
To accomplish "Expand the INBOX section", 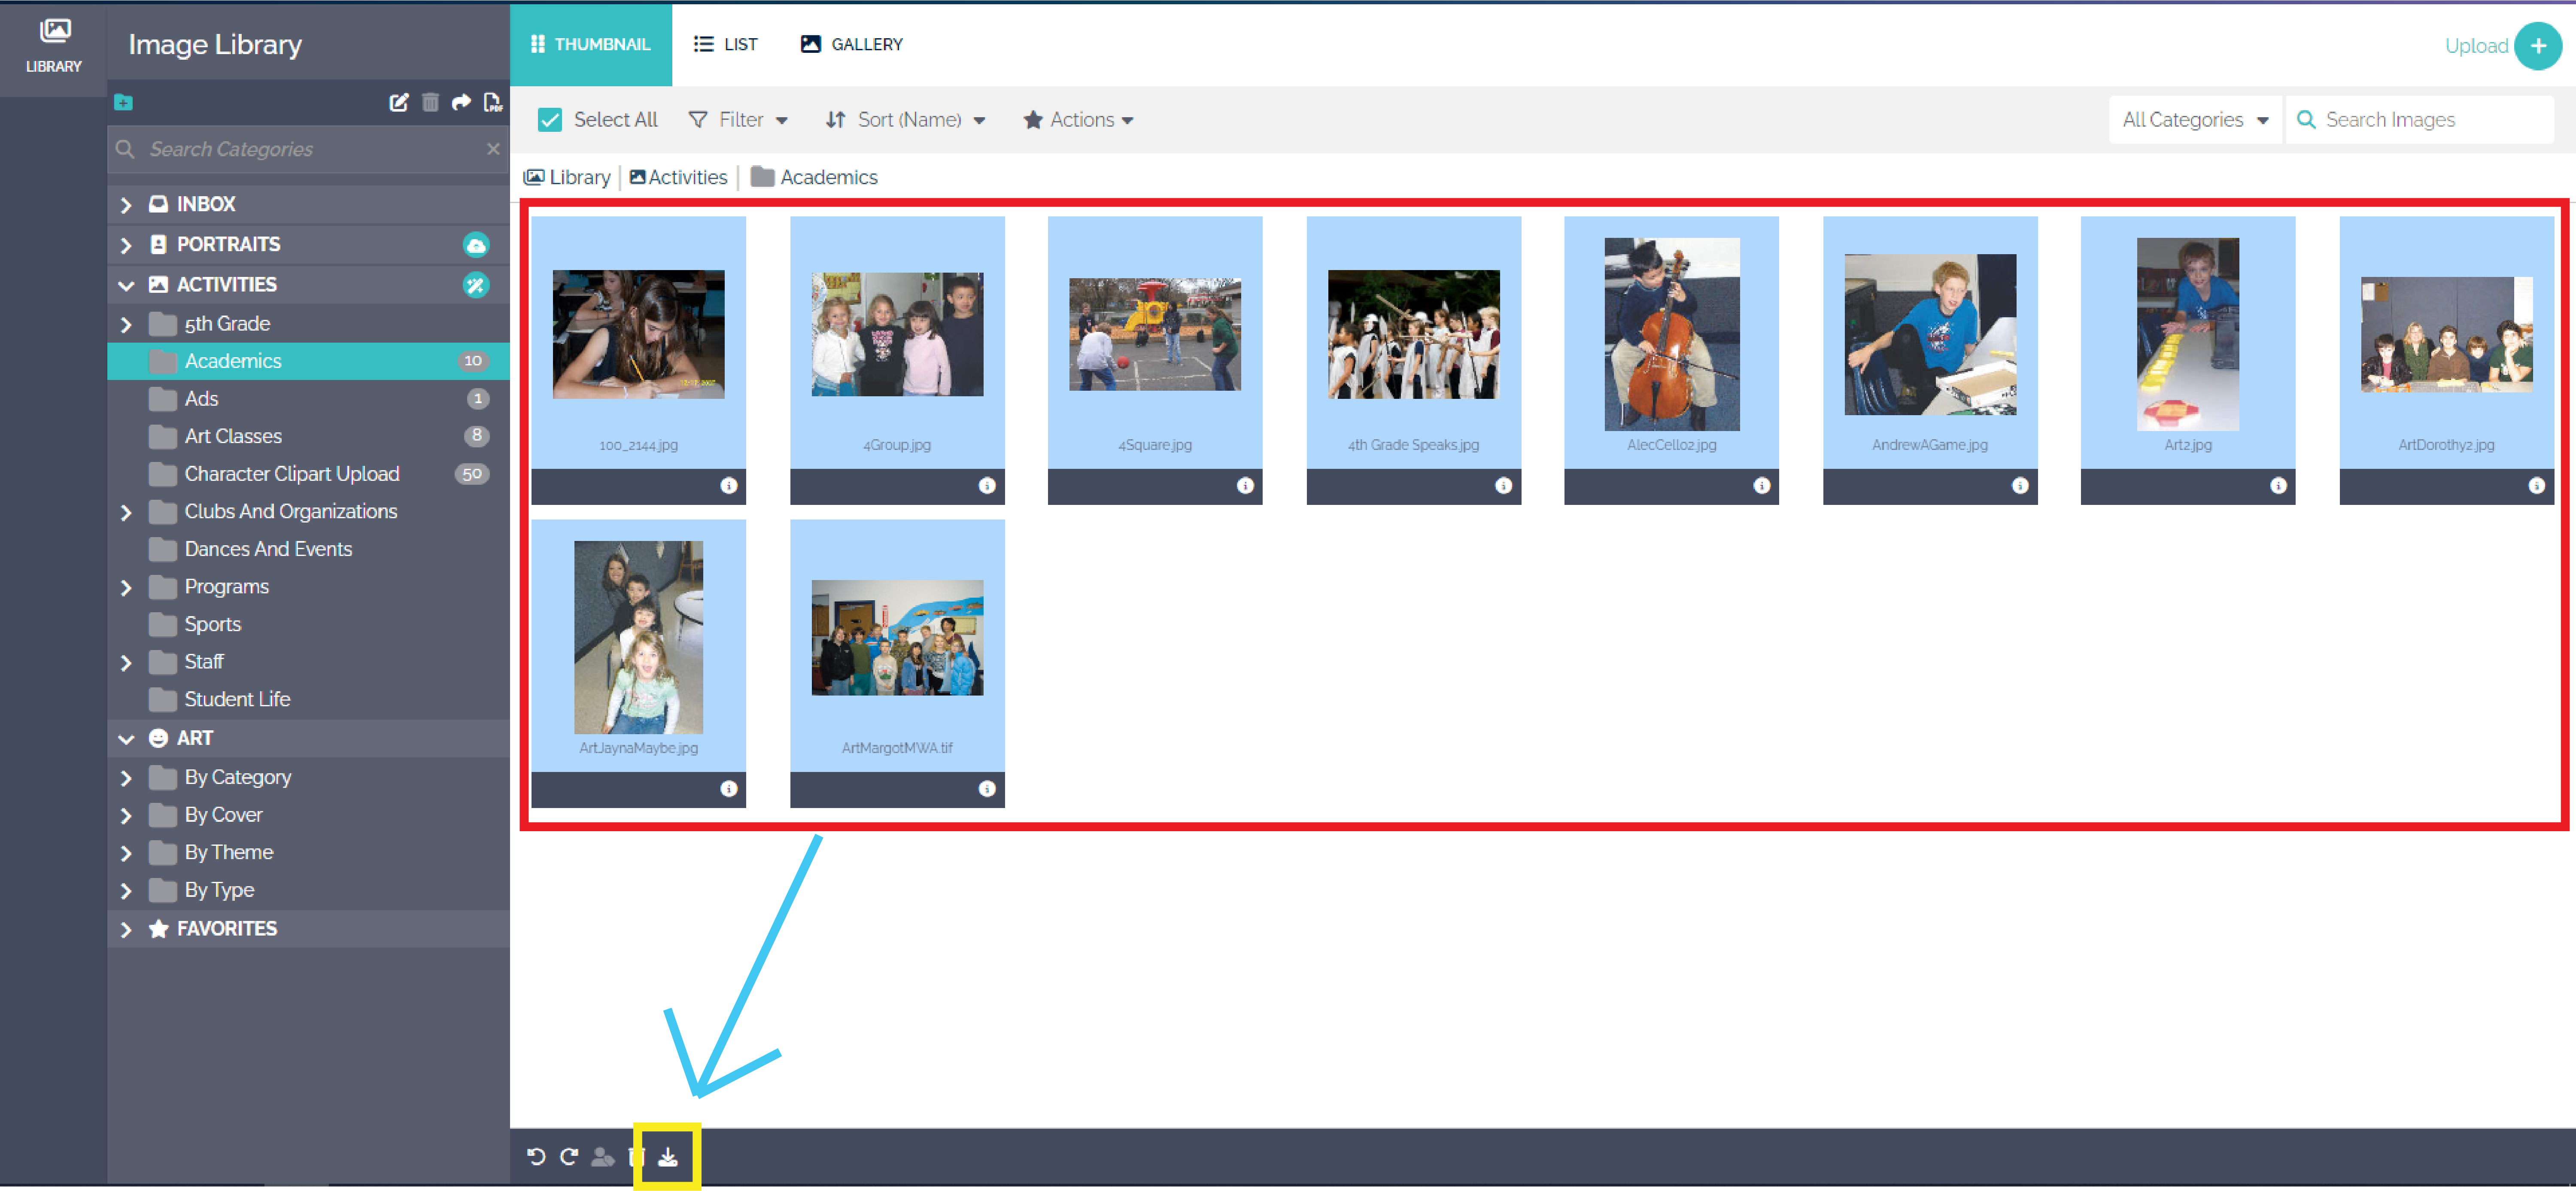I will pyautogui.click(x=126, y=205).
